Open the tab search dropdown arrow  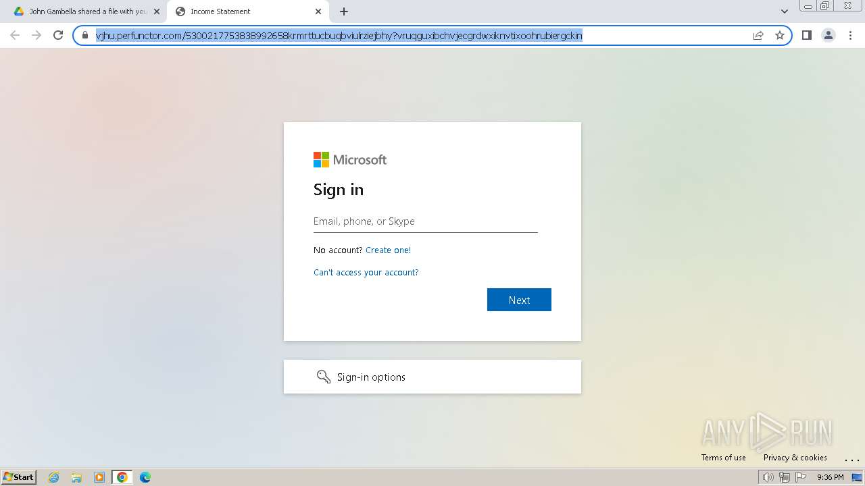(785, 11)
